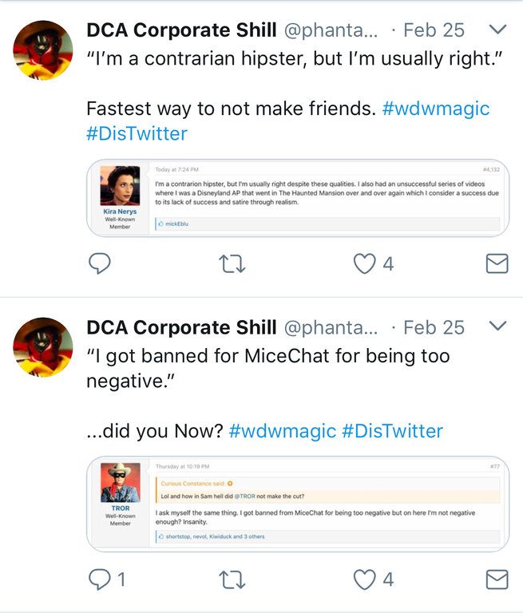Like the MiceChat banned tweet
The height and width of the screenshot is (613, 523).
coord(365,579)
